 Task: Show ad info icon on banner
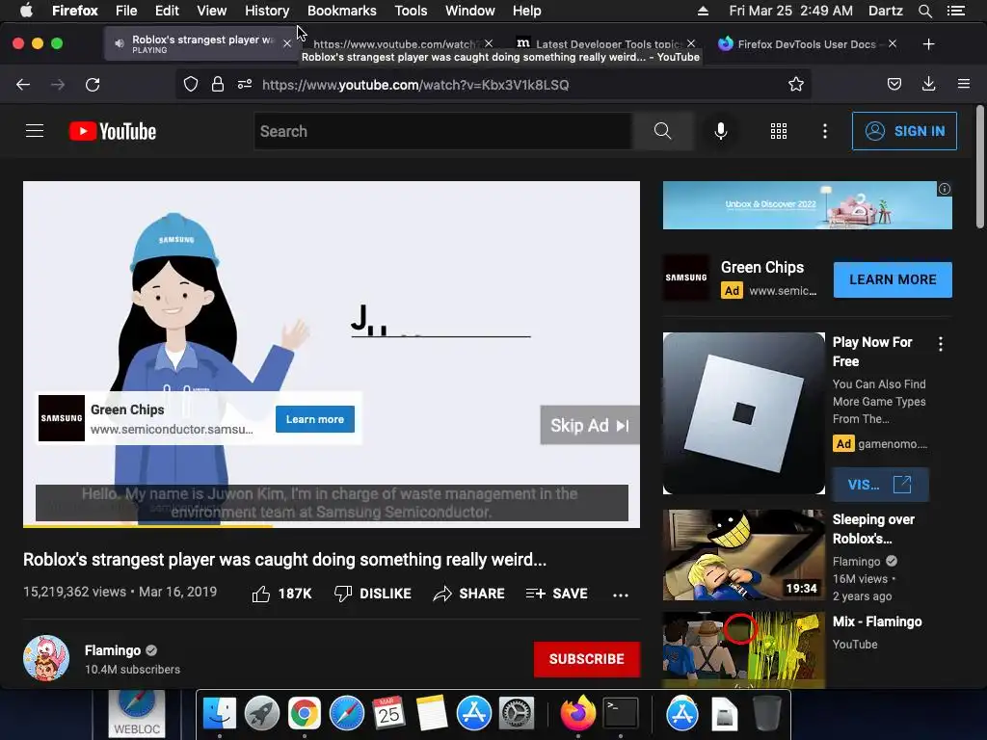945,189
